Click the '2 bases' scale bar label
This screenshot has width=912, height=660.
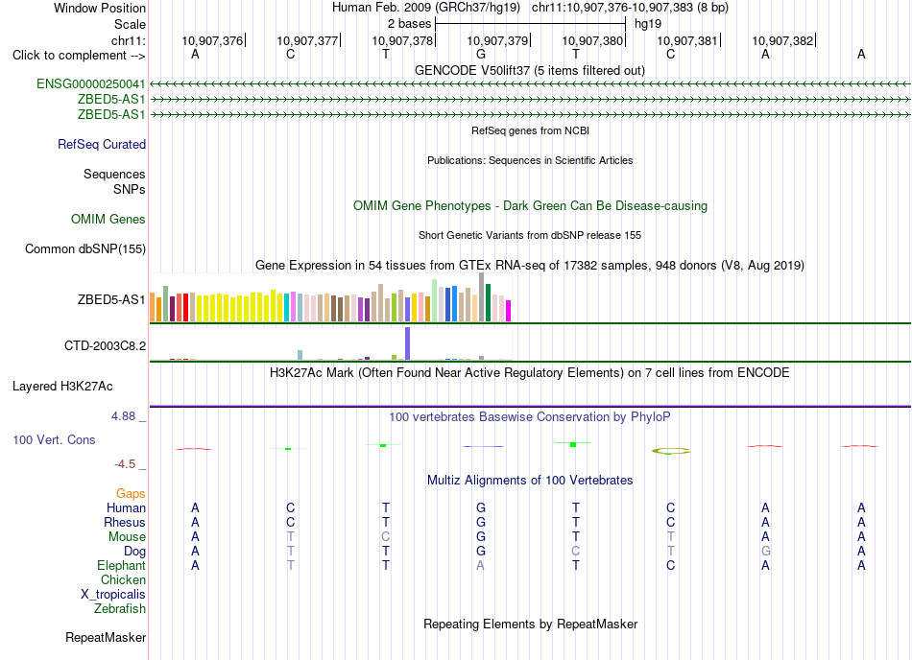(x=410, y=24)
